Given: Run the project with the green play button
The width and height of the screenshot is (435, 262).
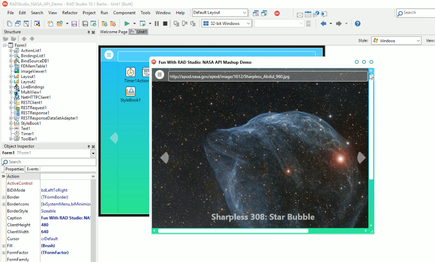Looking at the screenshot, I should click(127, 24).
